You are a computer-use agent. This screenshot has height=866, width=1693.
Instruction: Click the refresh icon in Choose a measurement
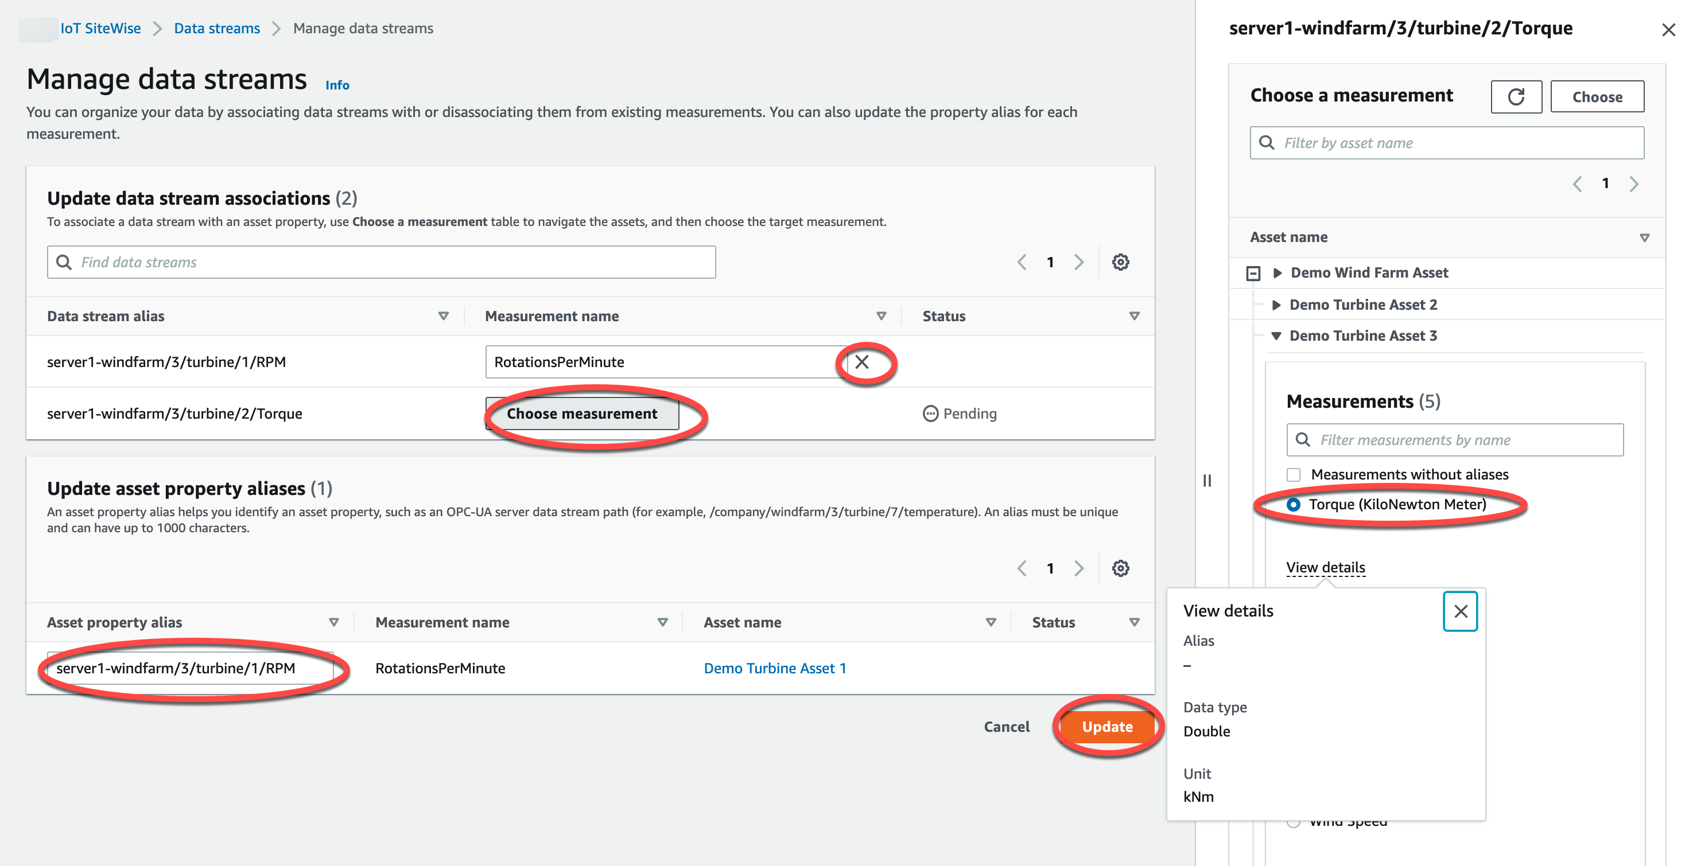click(1516, 96)
